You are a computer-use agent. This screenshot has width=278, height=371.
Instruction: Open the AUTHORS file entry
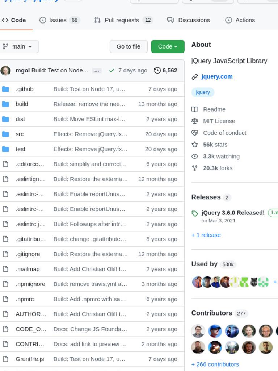point(31,314)
